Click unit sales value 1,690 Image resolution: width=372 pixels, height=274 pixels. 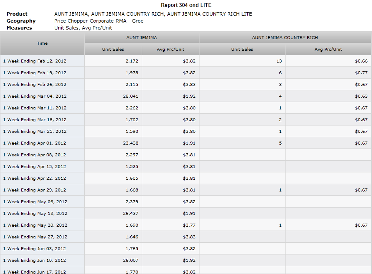132,225
